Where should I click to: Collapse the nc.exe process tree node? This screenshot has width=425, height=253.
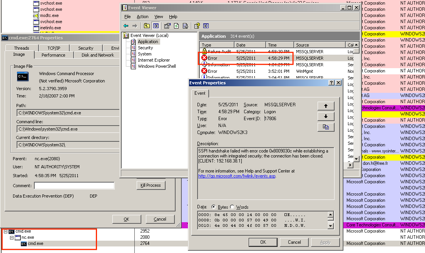coord(12,237)
